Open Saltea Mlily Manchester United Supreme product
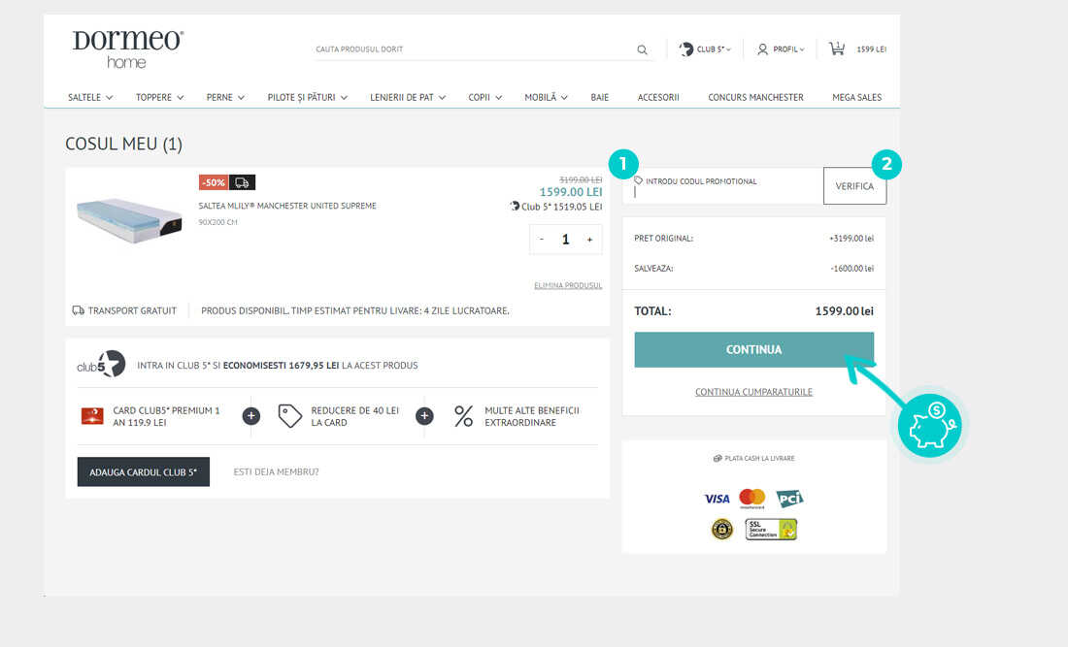The image size is (1068, 647). (287, 206)
